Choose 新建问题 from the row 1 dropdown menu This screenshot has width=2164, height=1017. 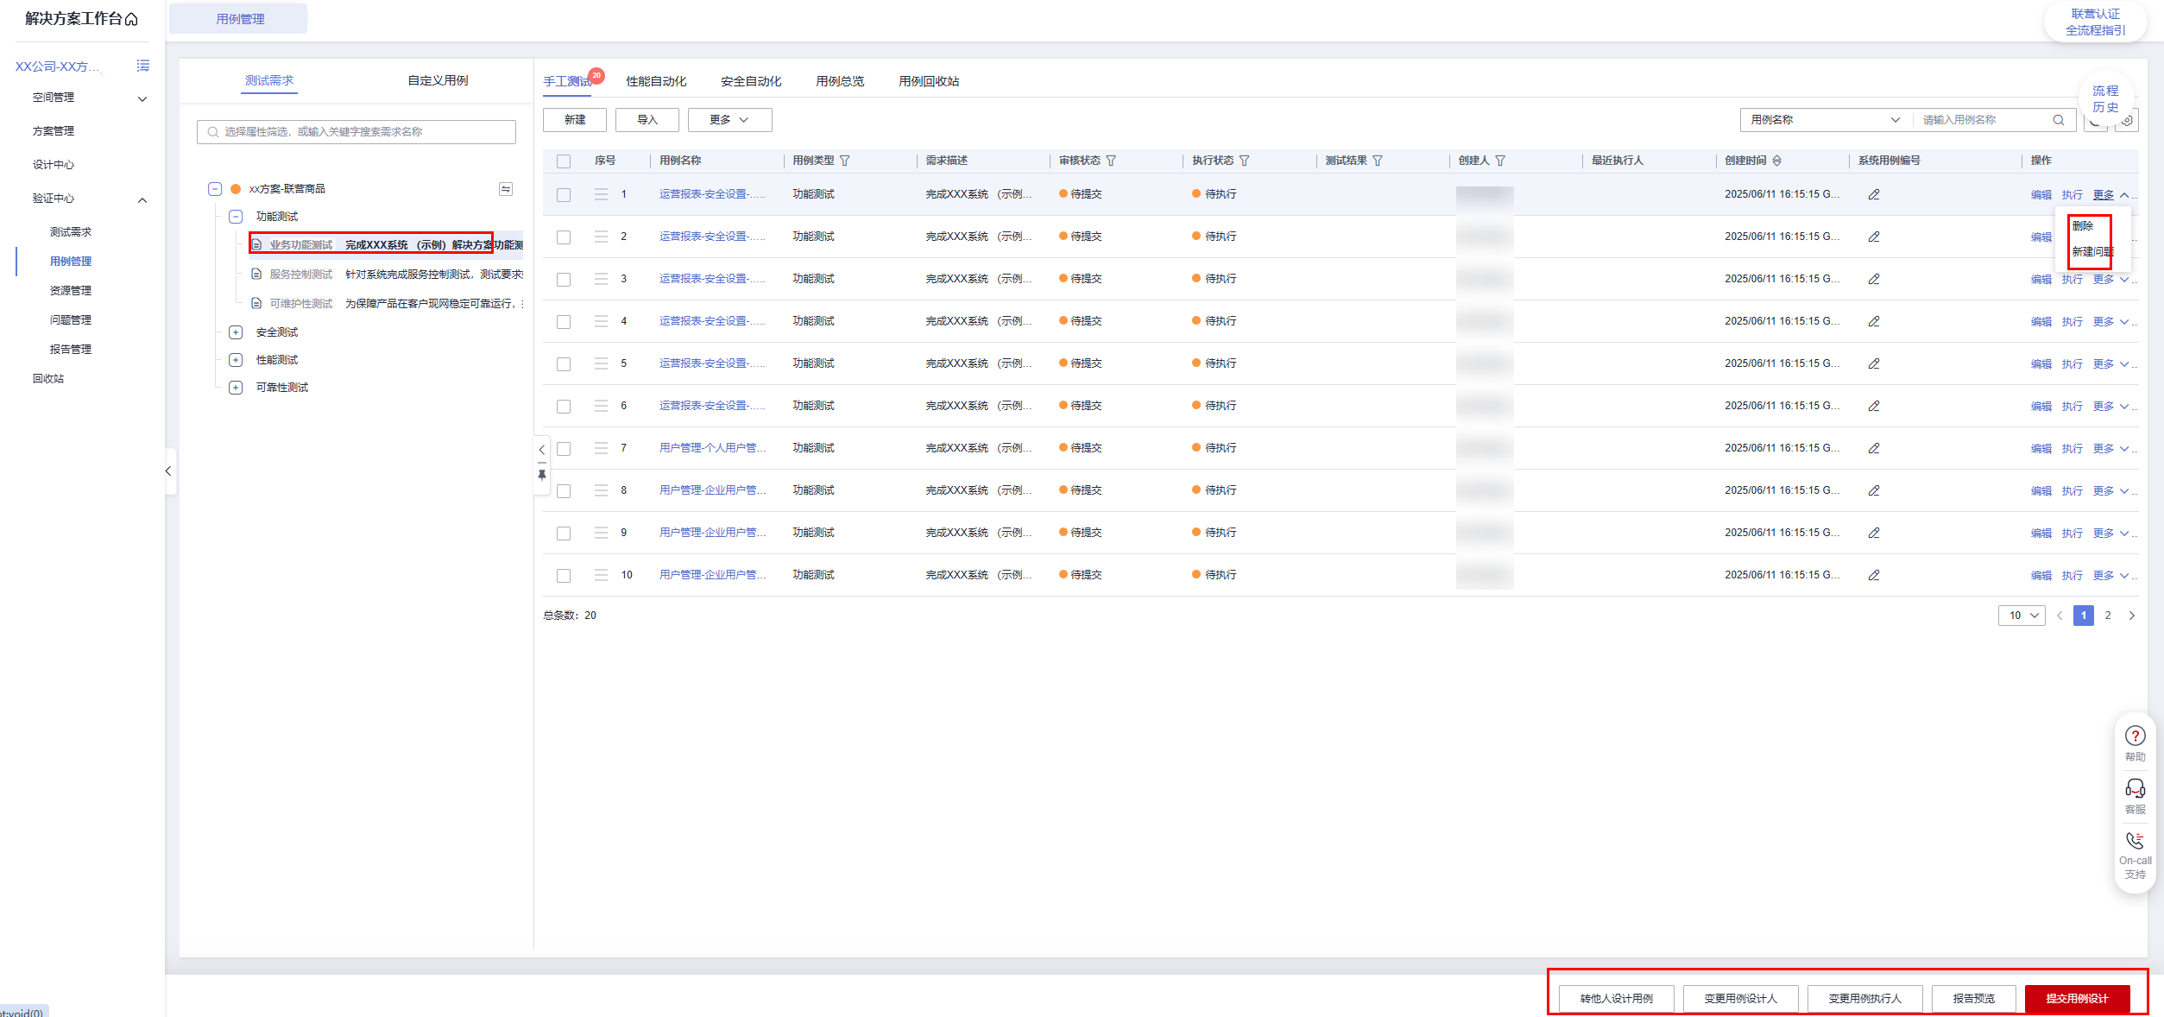[x=2092, y=252]
